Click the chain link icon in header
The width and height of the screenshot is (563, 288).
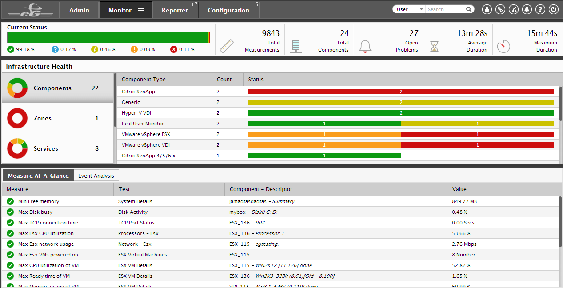tap(500, 9)
